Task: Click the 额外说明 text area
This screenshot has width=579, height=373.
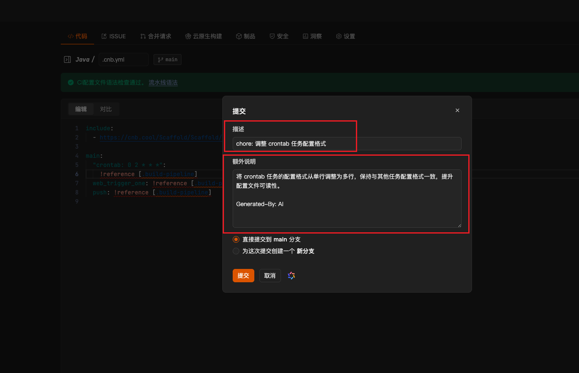Action: pyautogui.click(x=346, y=198)
